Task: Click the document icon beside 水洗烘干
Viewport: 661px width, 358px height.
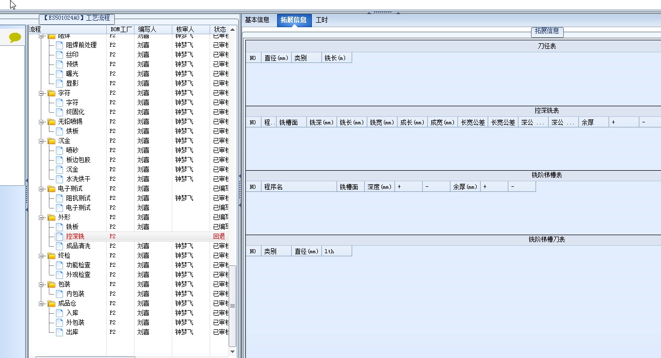Action: [x=59, y=179]
